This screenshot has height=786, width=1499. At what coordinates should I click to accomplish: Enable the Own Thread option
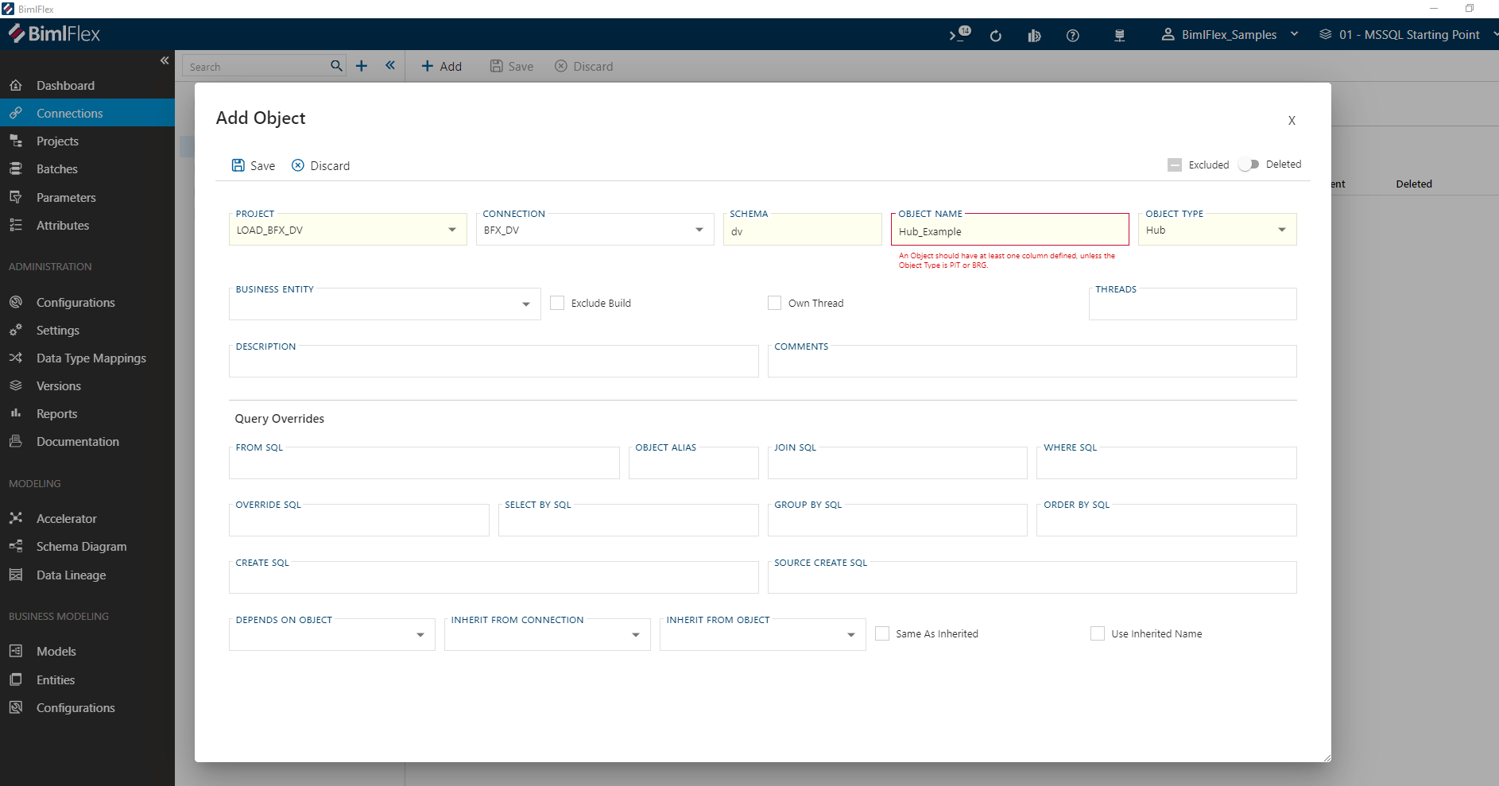[x=774, y=303]
